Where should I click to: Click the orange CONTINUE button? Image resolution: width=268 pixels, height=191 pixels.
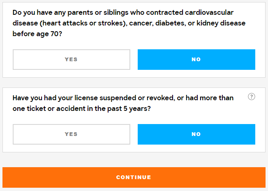click(134, 177)
